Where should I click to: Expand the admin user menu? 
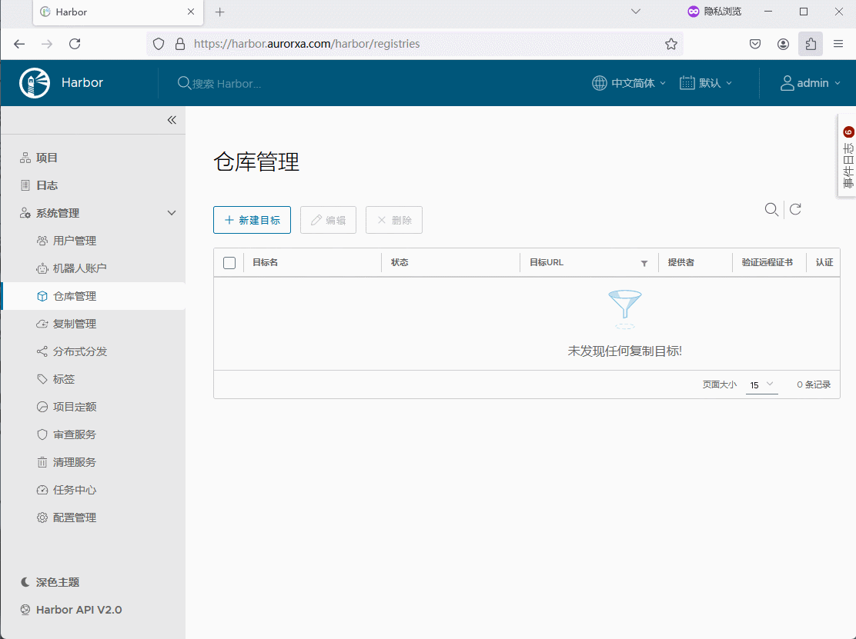tap(811, 83)
